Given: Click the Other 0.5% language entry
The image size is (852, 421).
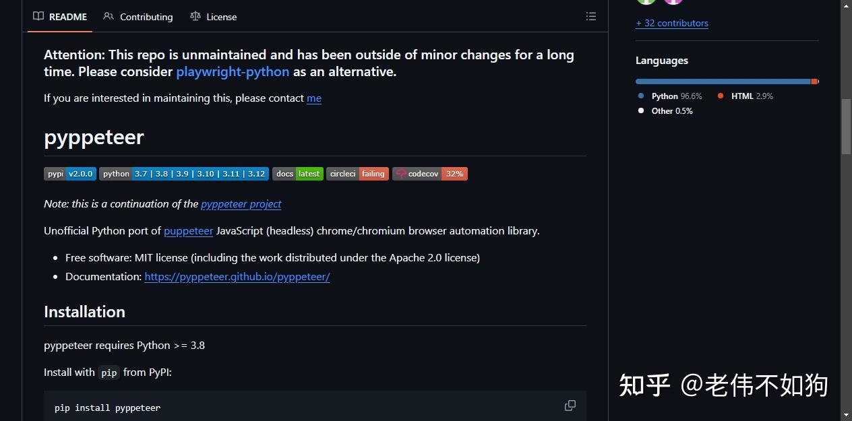Looking at the screenshot, I should click(x=666, y=111).
